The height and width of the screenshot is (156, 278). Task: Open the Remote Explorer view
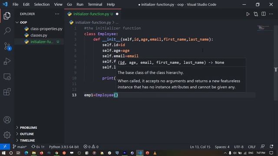(x=7, y=77)
